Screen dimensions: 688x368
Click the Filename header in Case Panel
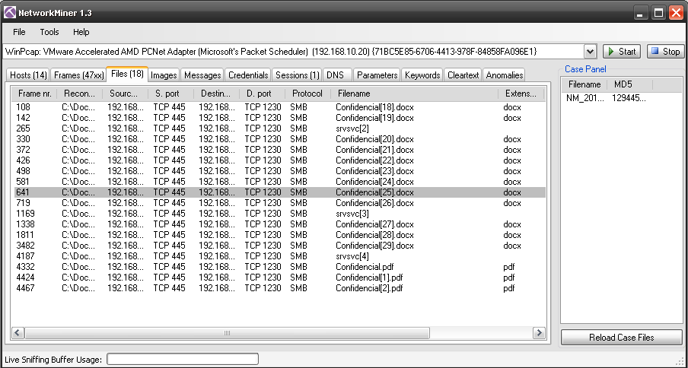584,84
